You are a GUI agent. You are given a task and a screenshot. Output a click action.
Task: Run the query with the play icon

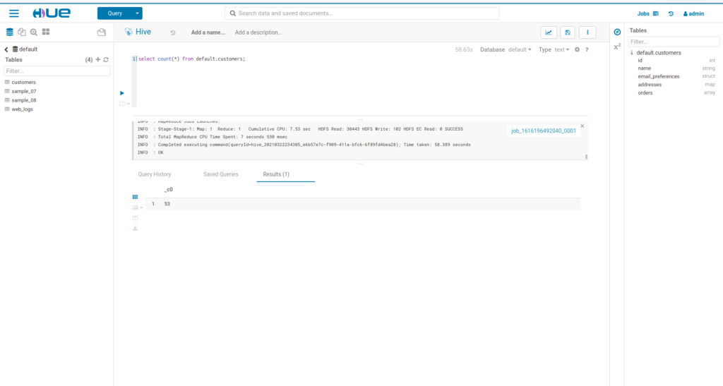[x=121, y=92]
